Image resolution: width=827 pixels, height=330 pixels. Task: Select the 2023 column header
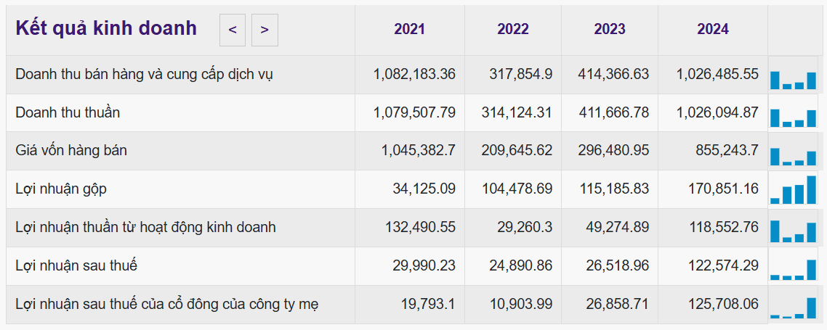(x=610, y=30)
